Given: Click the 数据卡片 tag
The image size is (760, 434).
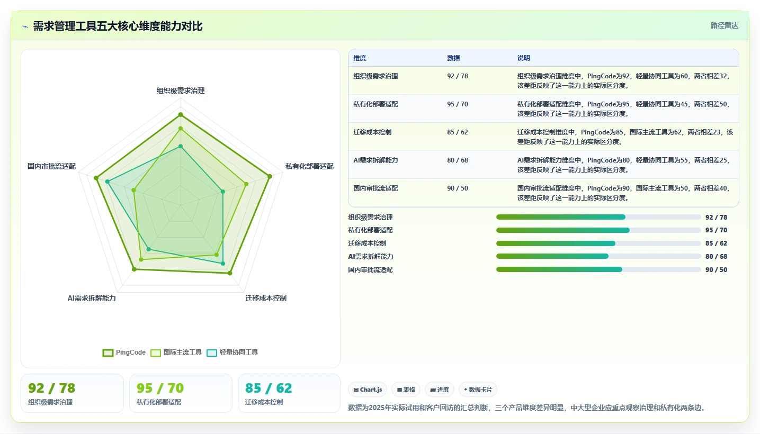Looking at the screenshot, I should (478, 390).
